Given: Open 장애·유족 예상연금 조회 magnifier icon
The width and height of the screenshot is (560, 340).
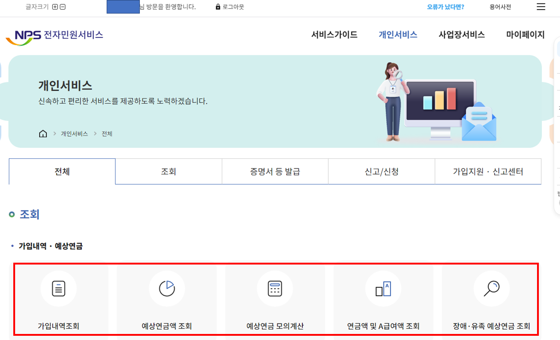Looking at the screenshot, I should click(491, 288).
